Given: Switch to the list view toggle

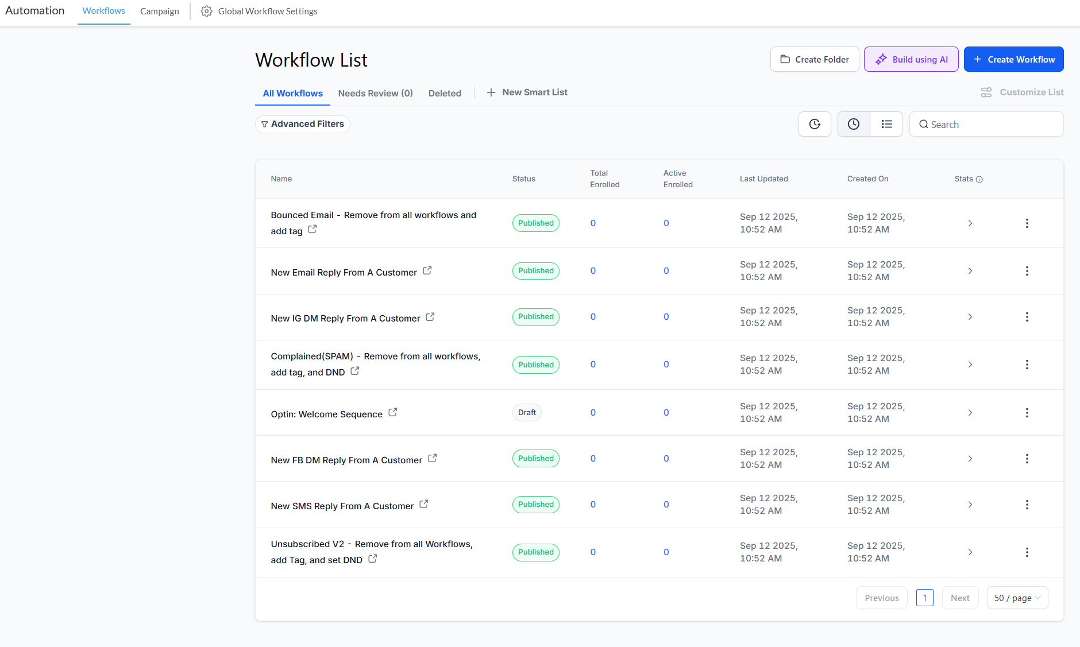Looking at the screenshot, I should tap(886, 124).
